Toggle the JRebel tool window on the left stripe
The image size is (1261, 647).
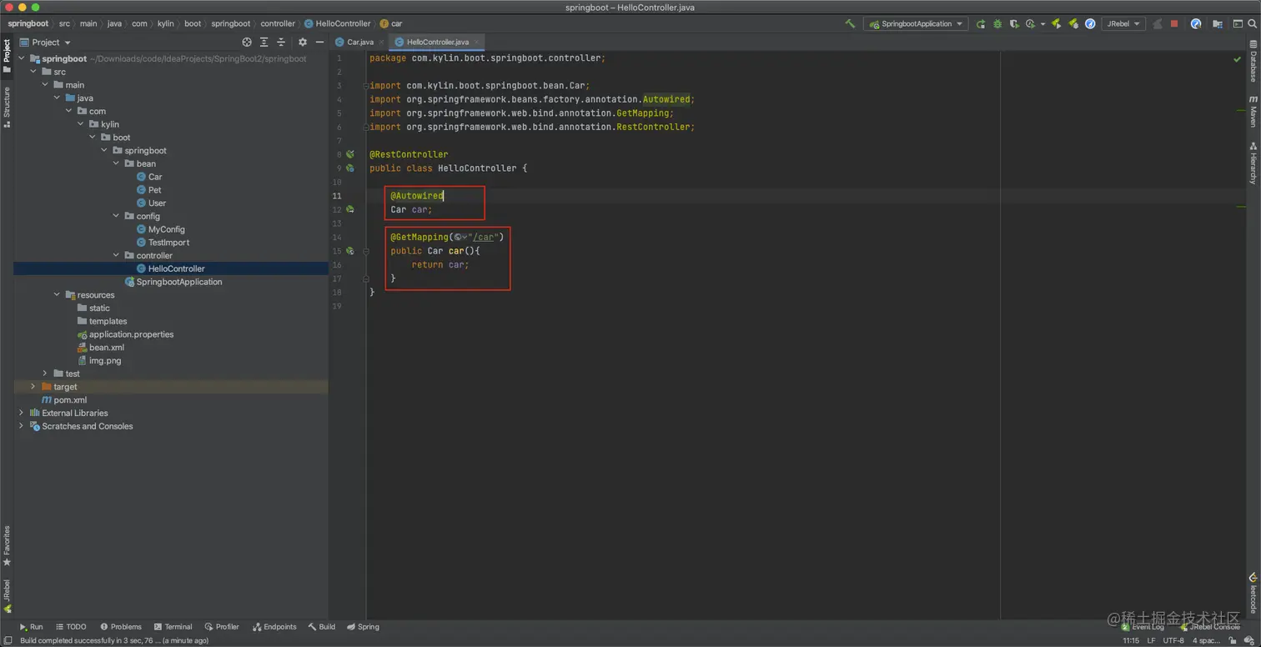pyautogui.click(x=7, y=595)
